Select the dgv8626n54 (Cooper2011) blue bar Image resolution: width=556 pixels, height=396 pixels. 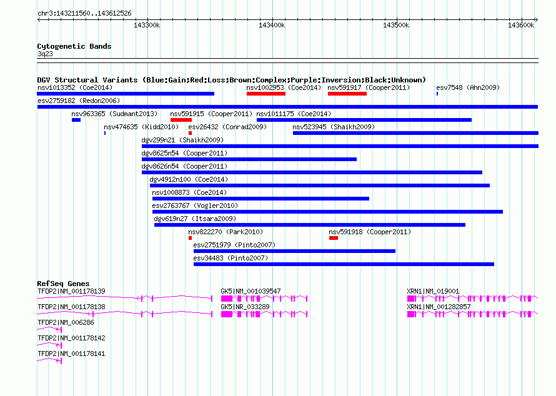[x=312, y=172]
